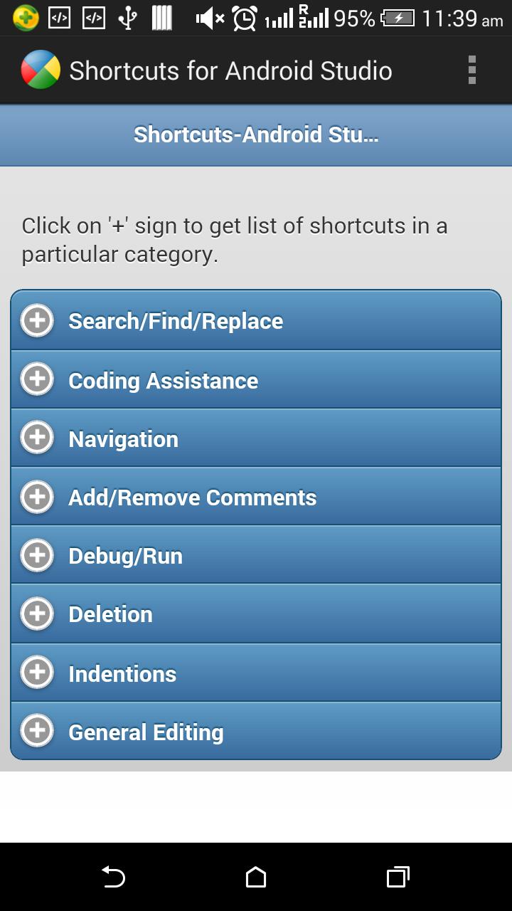The height and width of the screenshot is (911, 512).
Task: Tap the colorful app logo icon
Action: pos(41,70)
